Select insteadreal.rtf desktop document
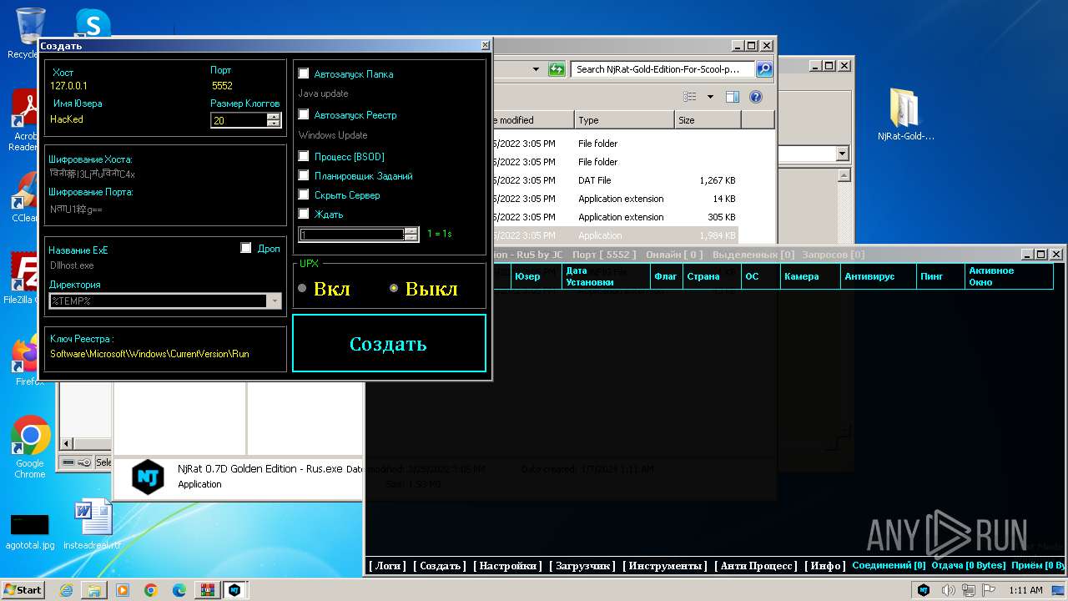1068x601 pixels. tap(92, 524)
